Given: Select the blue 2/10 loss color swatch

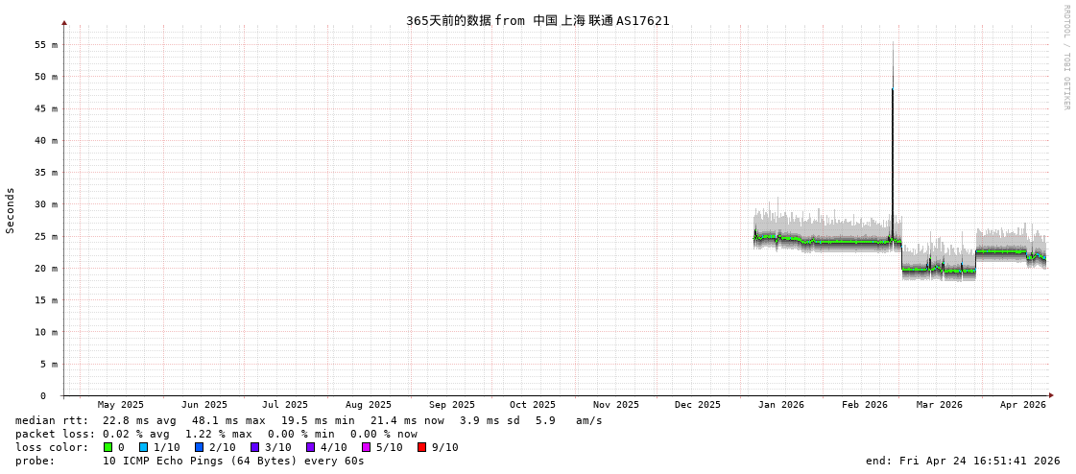Looking at the screenshot, I should pos(199,447).
